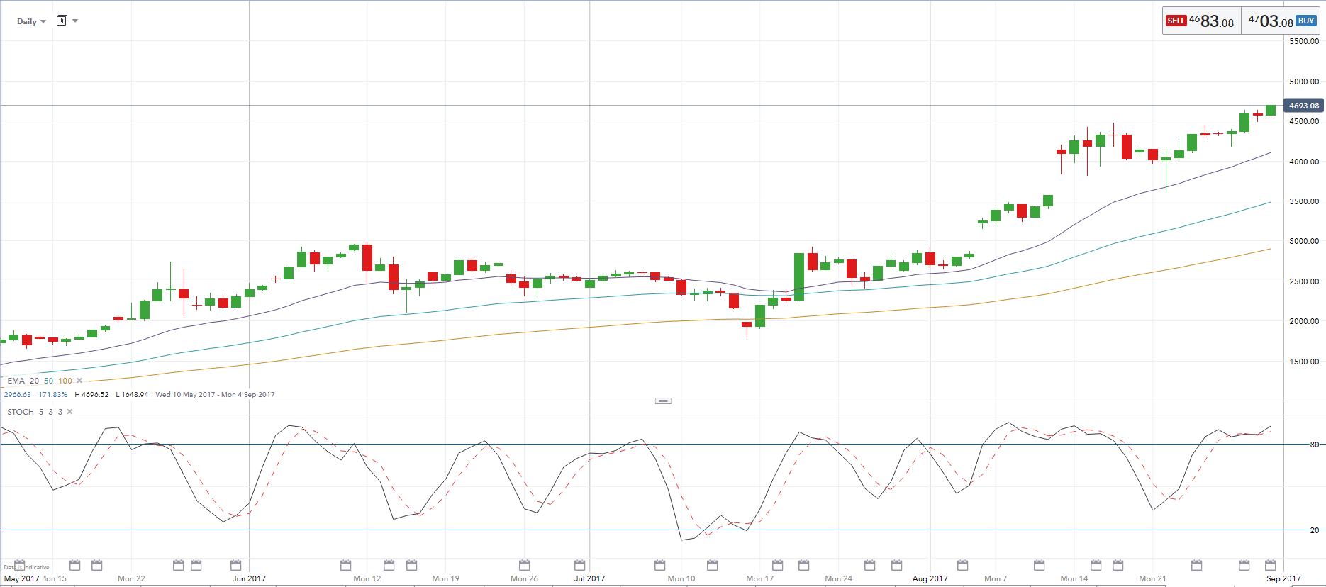Open calendar event icon beside Jul 2017
The image size is (1326, 587).
pos(580,565)
